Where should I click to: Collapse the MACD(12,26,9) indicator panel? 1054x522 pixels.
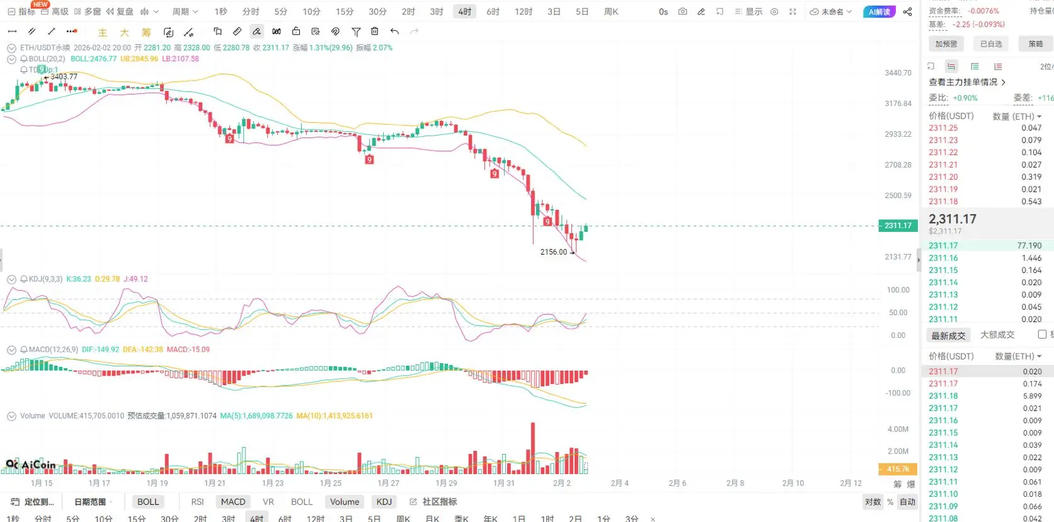pyautogui.click(x=11, y=350)
